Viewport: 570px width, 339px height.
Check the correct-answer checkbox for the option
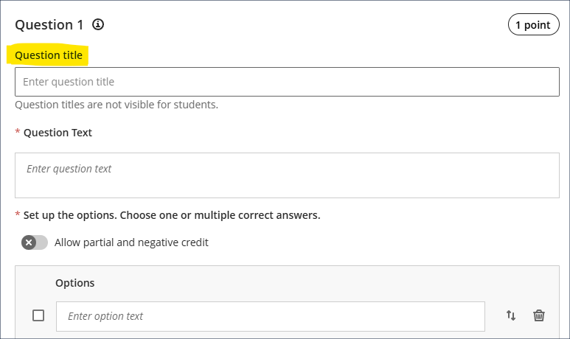click(x=38, y=315)
